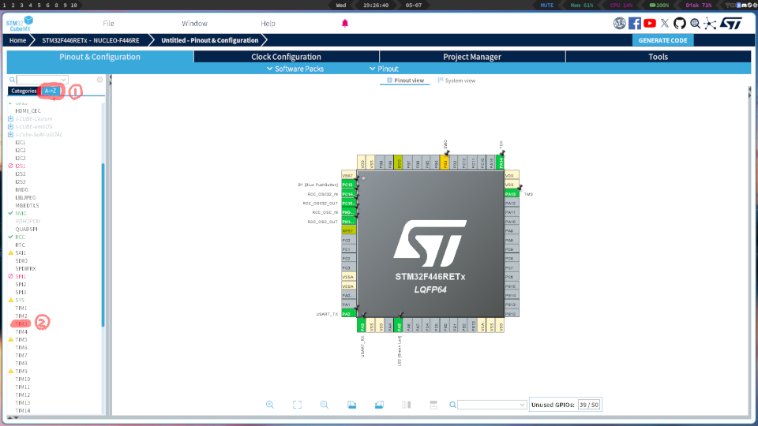The image size is (758, 426).
Task: Click the zoom out magnifier icon
Action: tap(325, 405)
